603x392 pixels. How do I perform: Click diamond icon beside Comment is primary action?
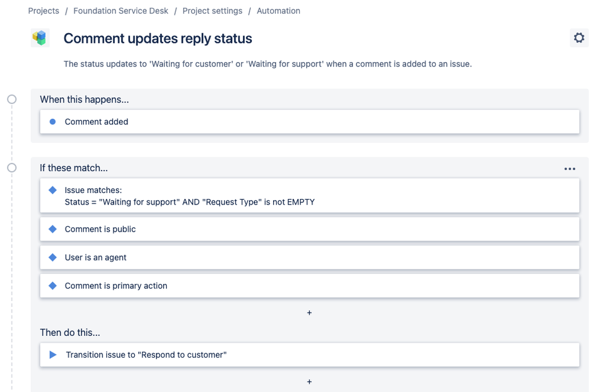53,286
